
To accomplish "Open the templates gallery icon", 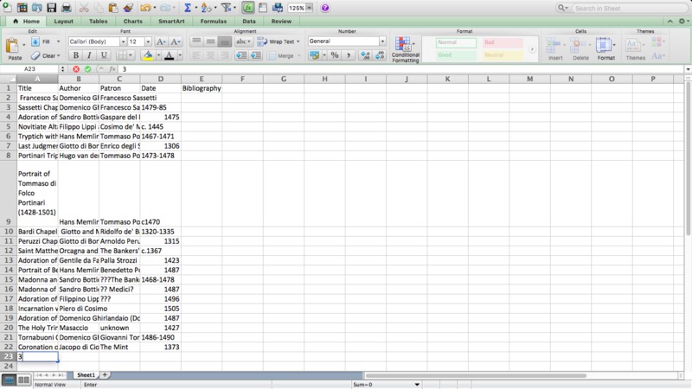I will pos(22,8).
